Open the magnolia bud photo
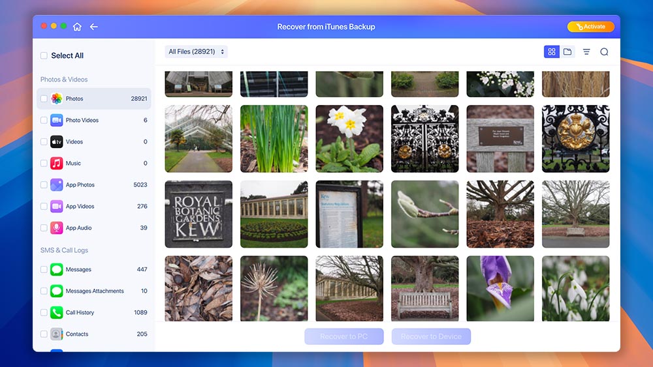 (x=425, y=214)
